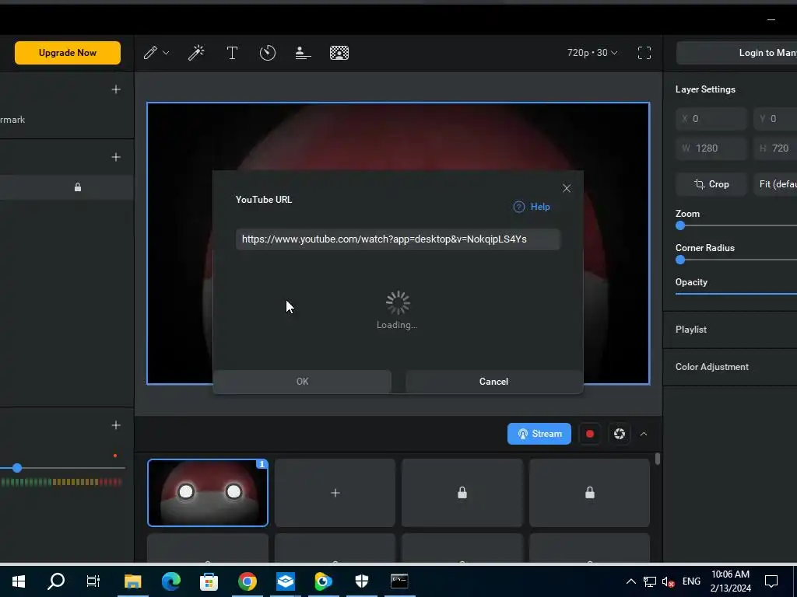
Task: Open the notification center icon
Action: (x=771, y=581)
